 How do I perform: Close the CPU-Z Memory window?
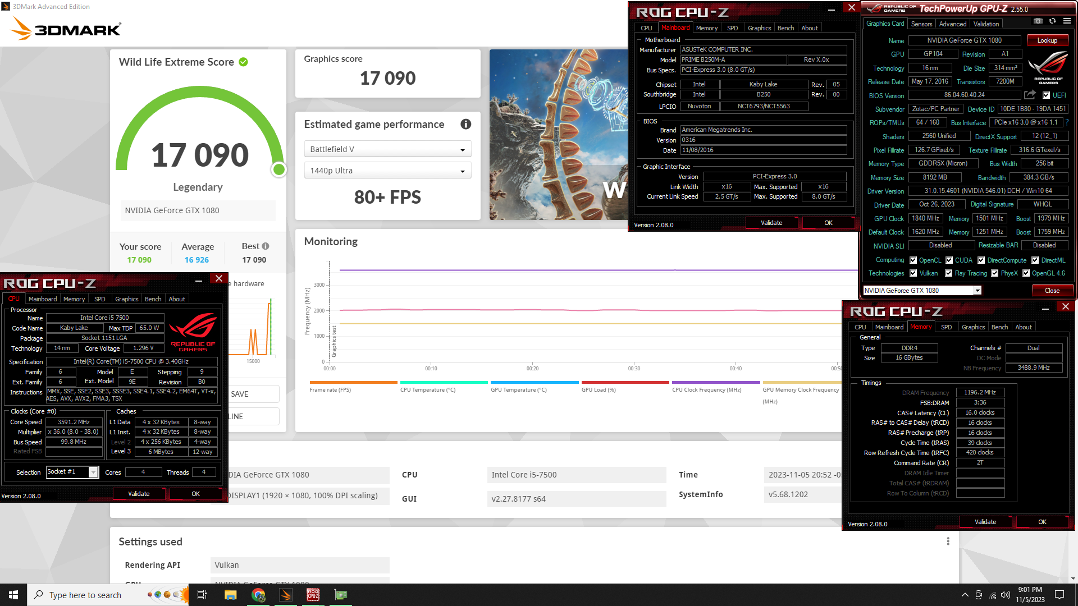[1065, 306]
